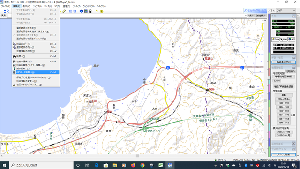Click the yellow question mark help icon
This screenshot has height=169, width=300.
[97, 11]
